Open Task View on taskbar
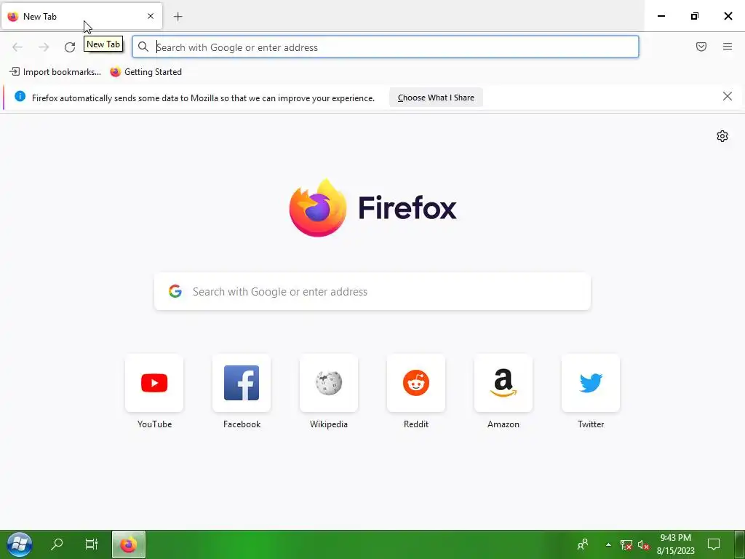The width and height of the screenshot is (745, 559). (x=91, y=544)
